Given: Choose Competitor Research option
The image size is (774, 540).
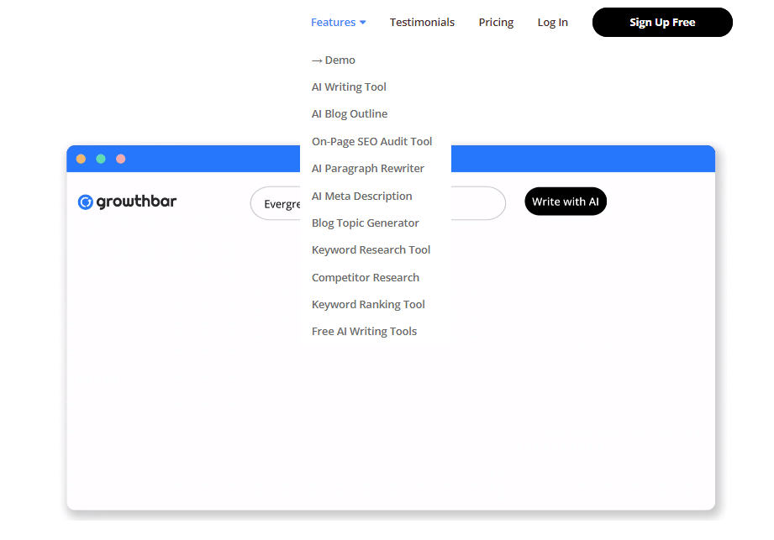Looking at the screenshot, I should pyautogui.click(x=366, y=278).
